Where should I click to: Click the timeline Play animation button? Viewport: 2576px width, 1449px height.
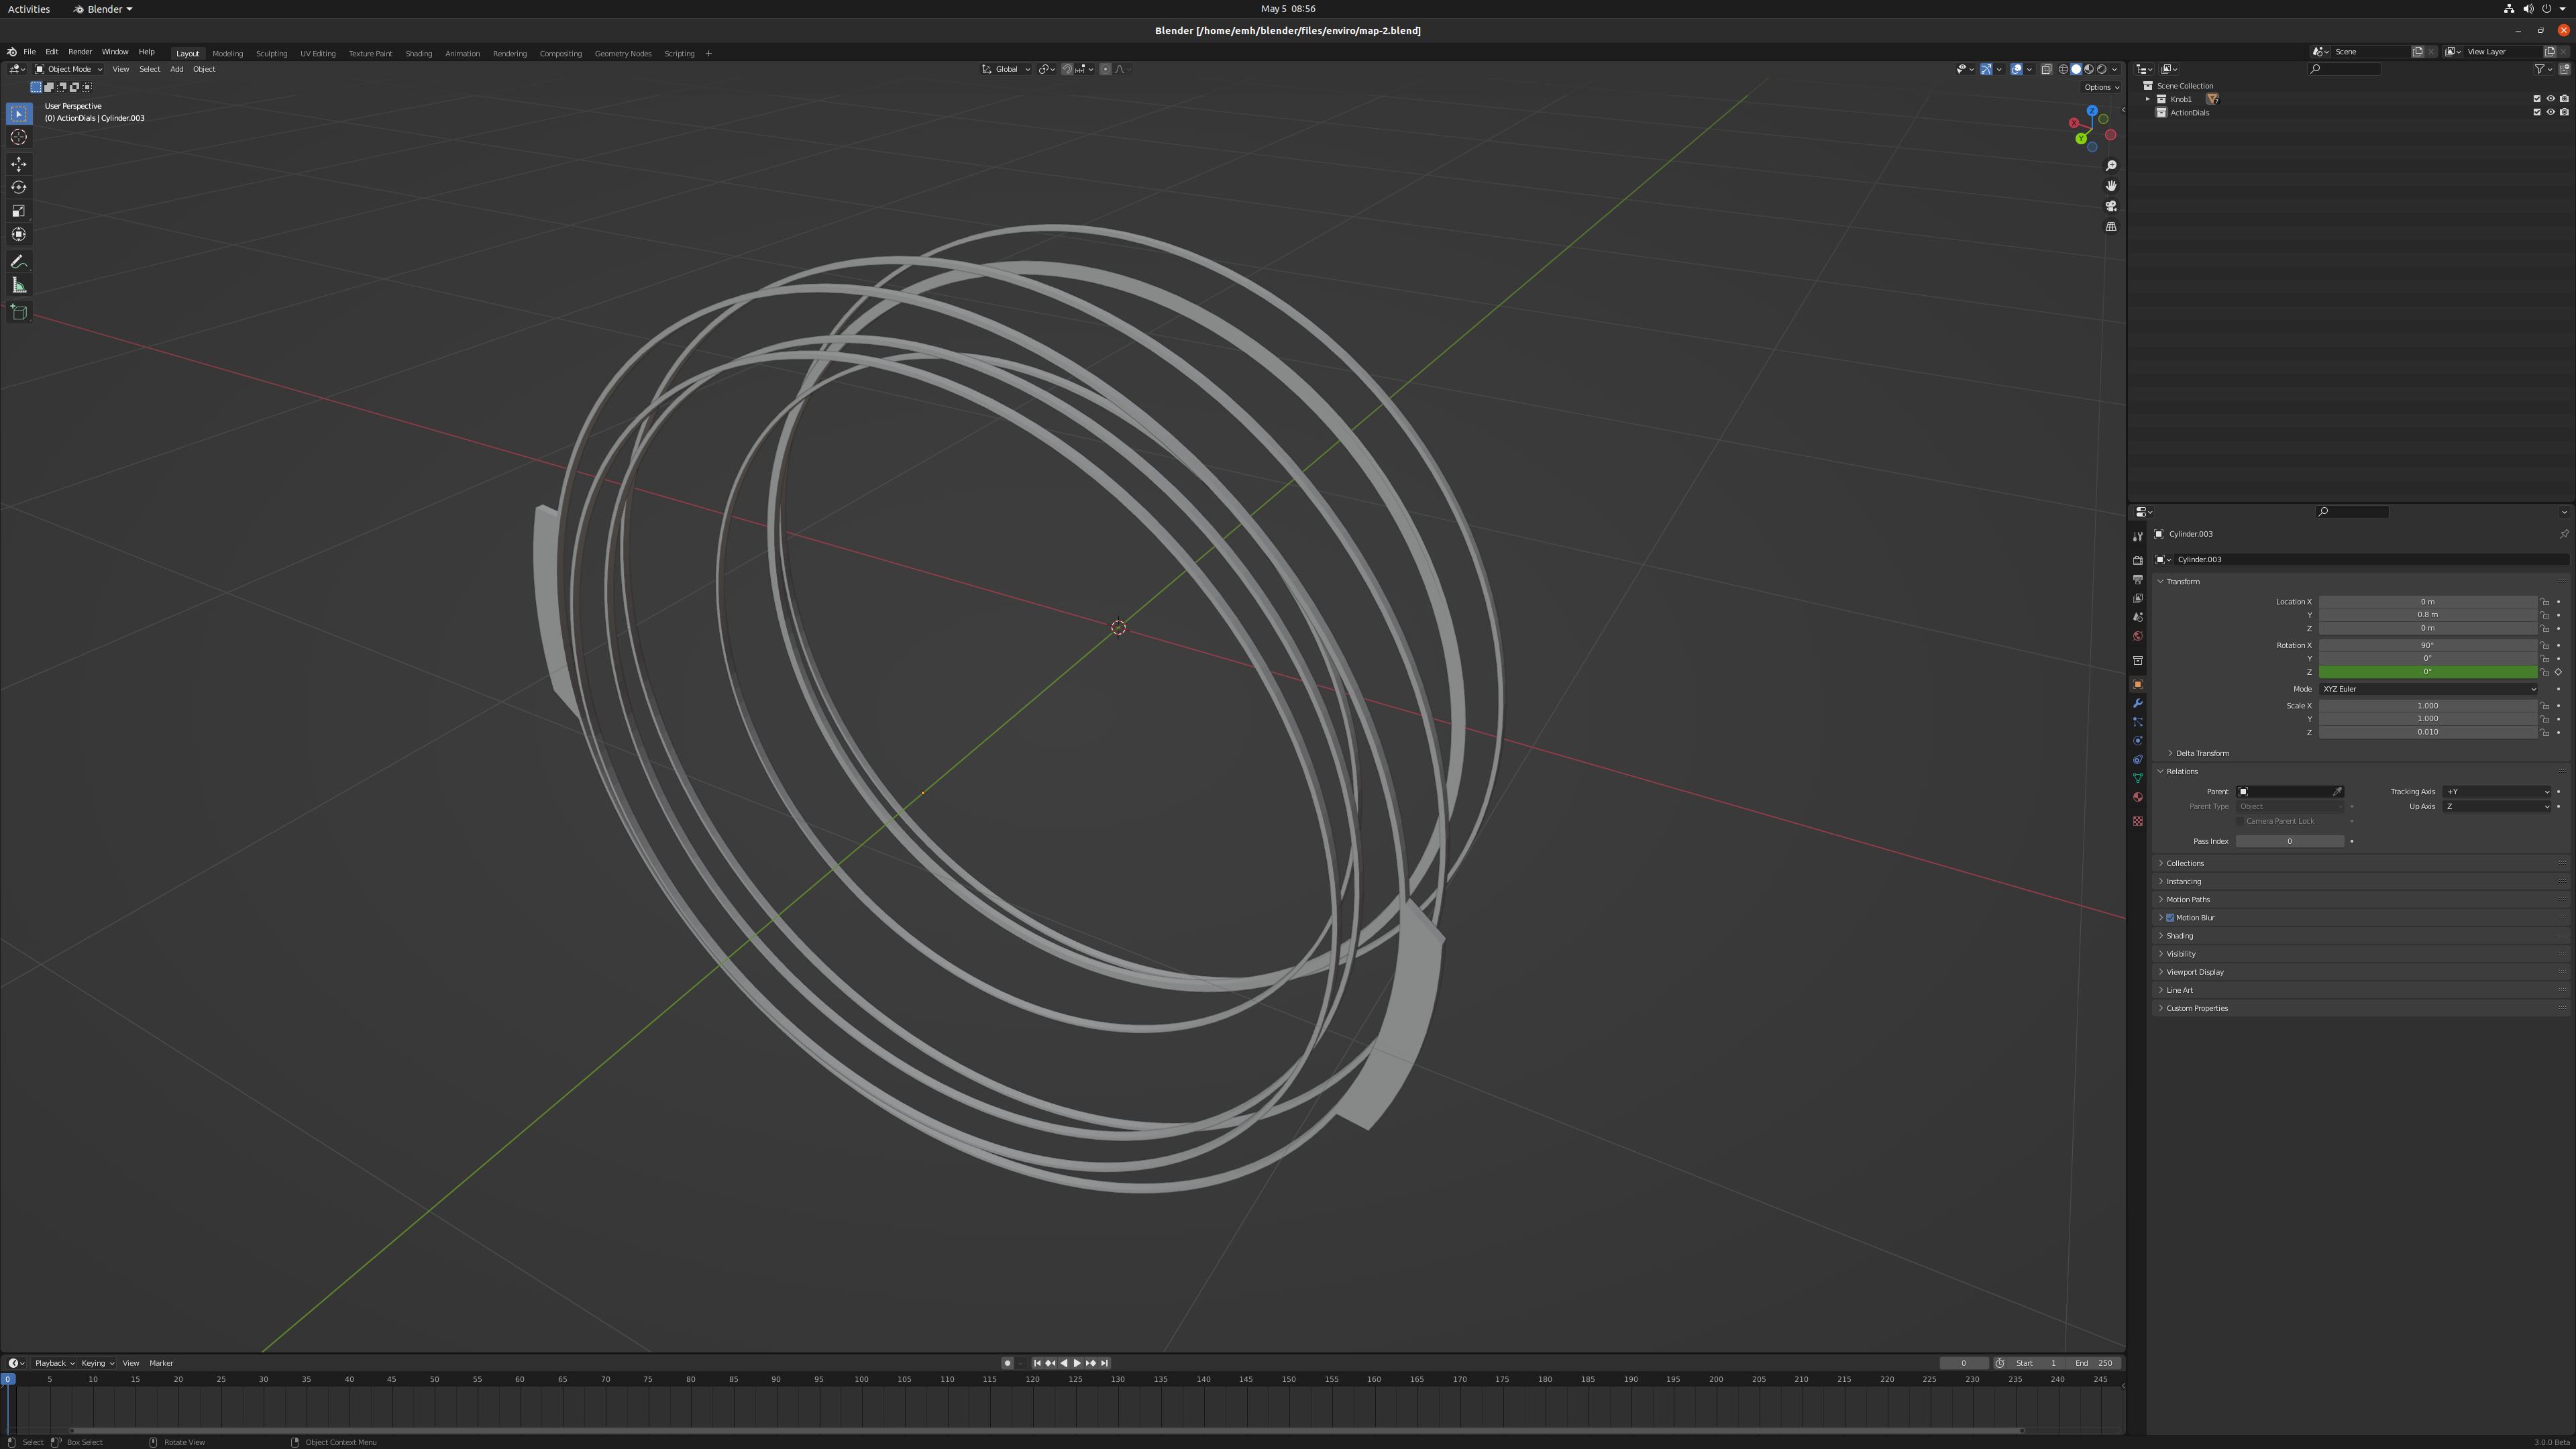(x=1077, y=1363)
